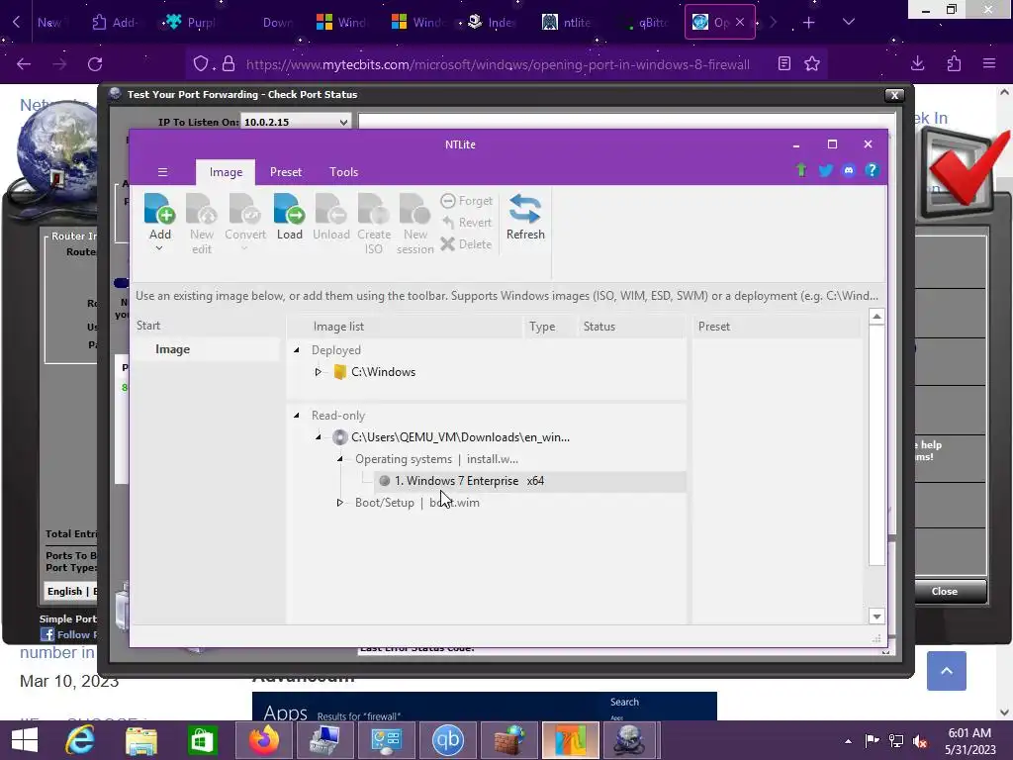Image resolution: width=1013 pixels, height=760 pixels.
Task: Click the New session toolbar icon
Action: (414, 224)
